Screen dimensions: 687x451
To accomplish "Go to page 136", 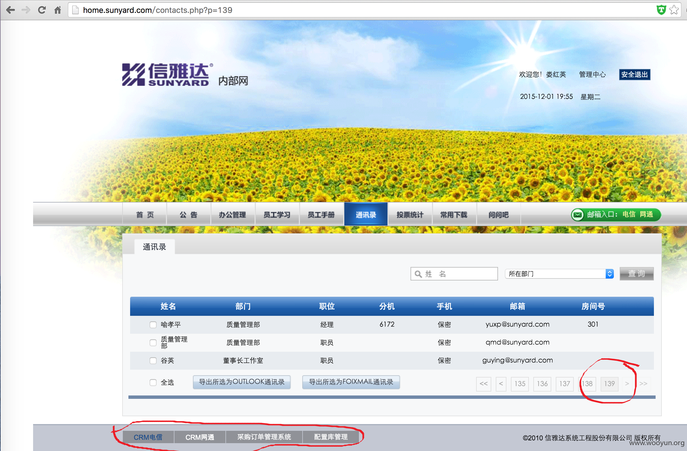I will tap(542, 384).
